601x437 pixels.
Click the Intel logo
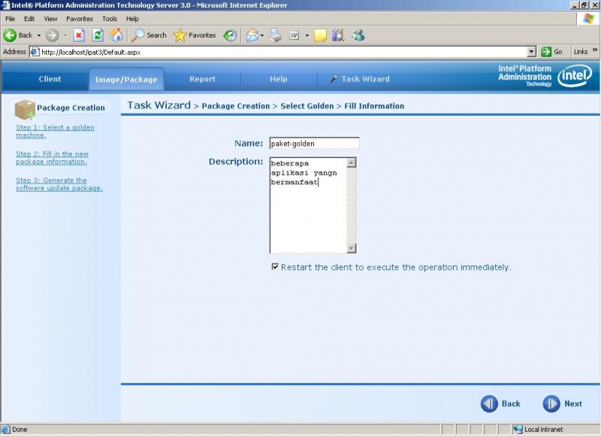pyautogui.click(x=574, y=76)
